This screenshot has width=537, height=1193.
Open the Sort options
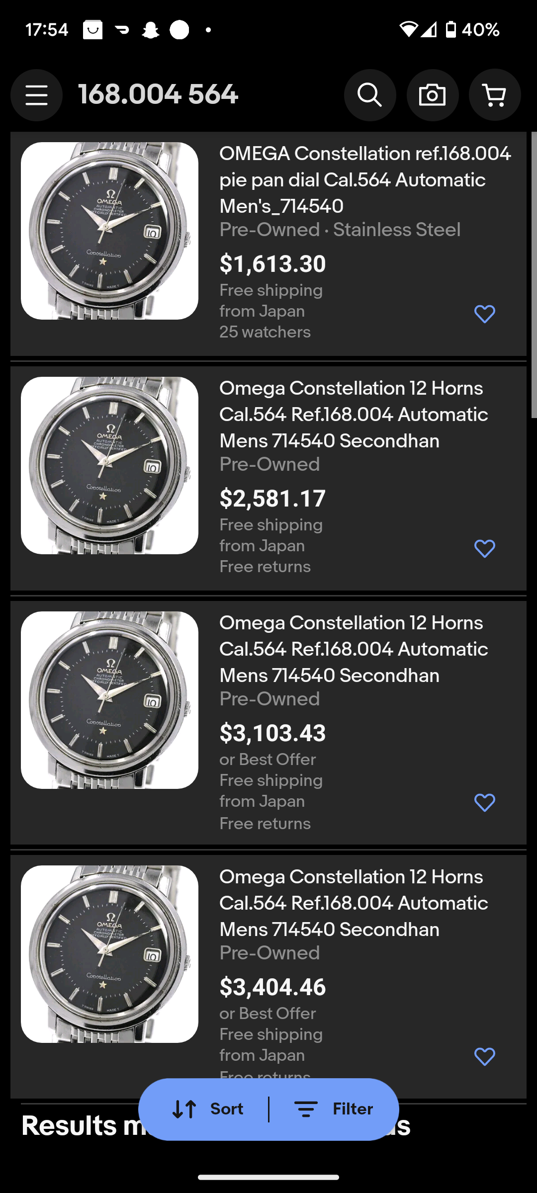(208, 1109)
